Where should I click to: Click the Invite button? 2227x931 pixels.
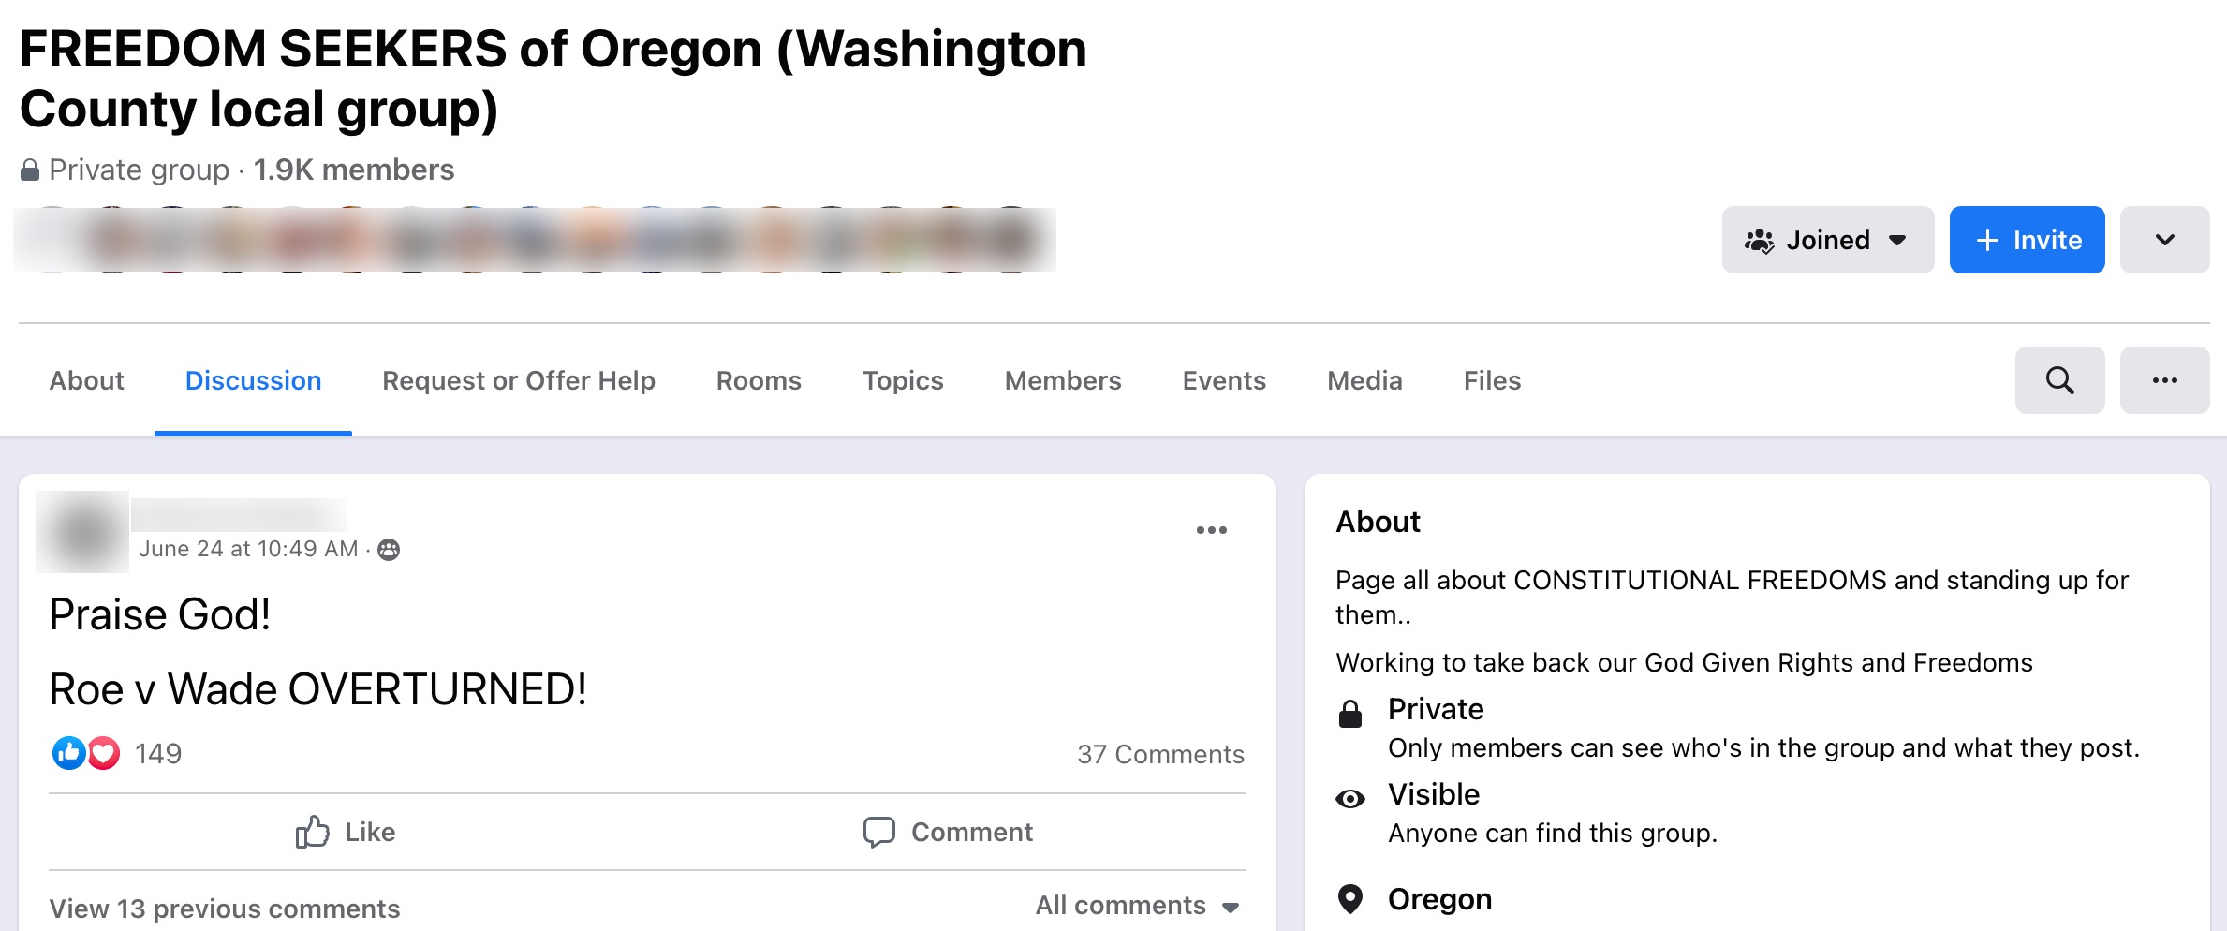coord(2026,239)
